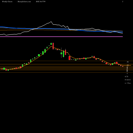
Task: Click the peak of the white indicator line
Action: (51, 22)
